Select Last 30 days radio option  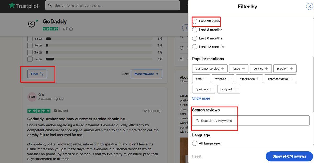coord(195,21)
